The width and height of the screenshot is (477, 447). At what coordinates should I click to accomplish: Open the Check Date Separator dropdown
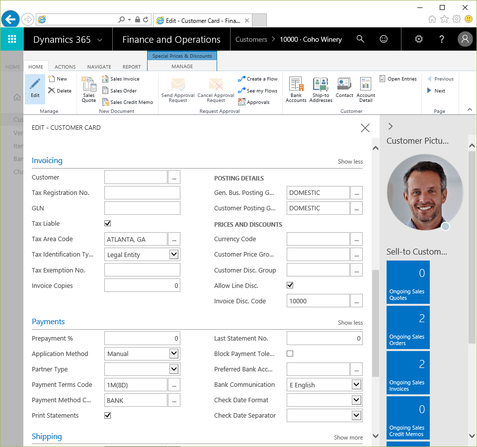(x=356, y=415)
